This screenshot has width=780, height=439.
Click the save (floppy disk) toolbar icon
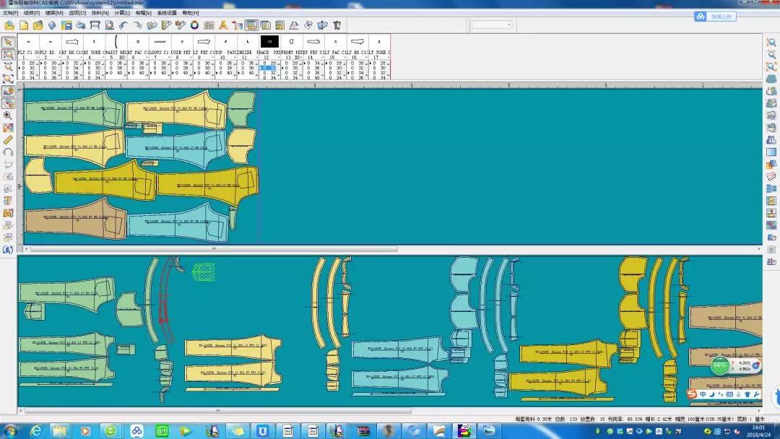point(66,25)
